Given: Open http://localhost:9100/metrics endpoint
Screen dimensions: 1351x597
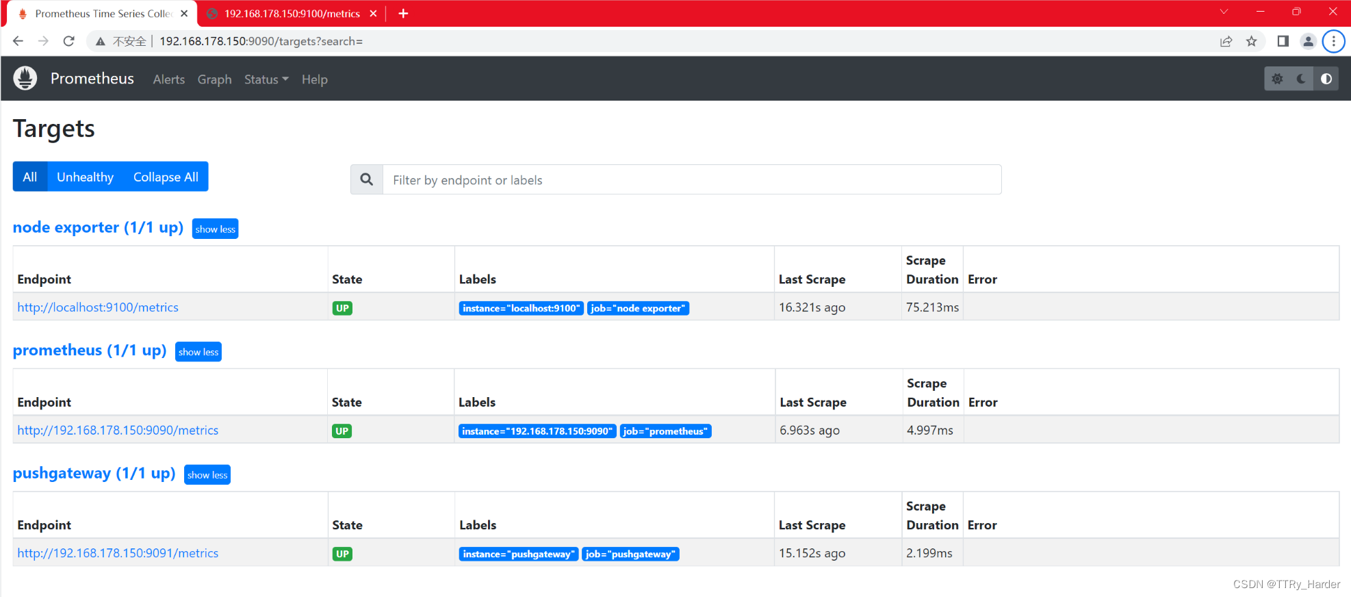Looking at the screenshot, I should (x=98, y=307).
